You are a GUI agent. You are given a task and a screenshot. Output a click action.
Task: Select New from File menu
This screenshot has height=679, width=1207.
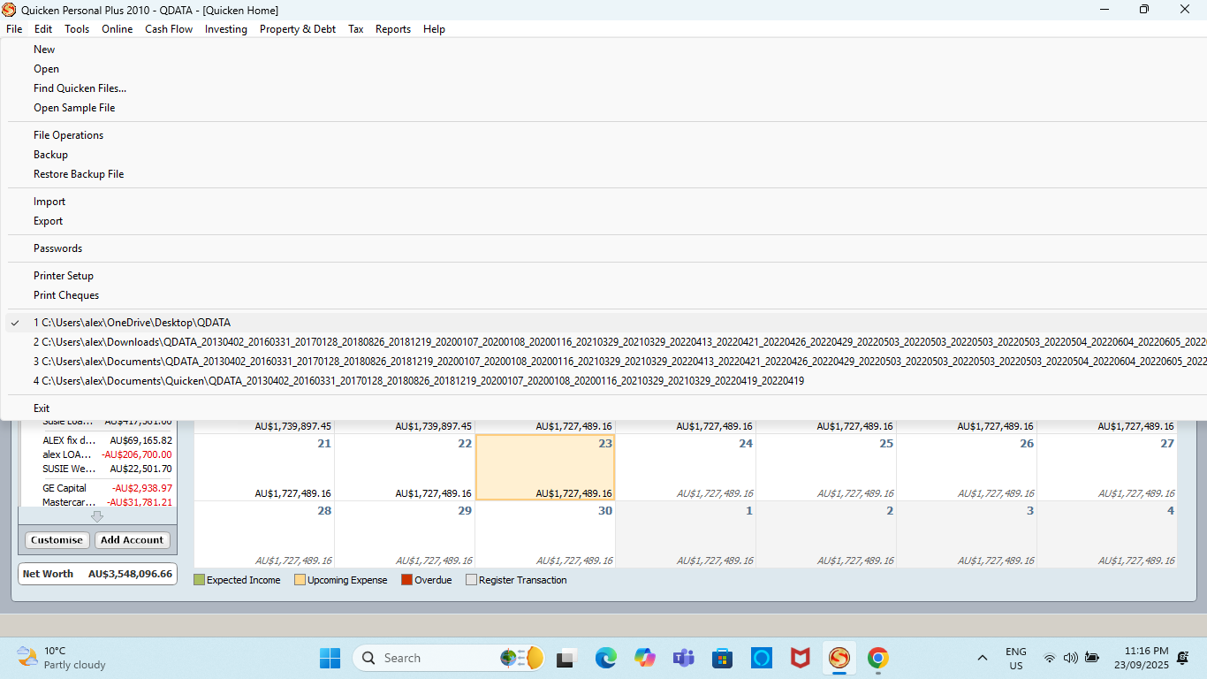pos(44,50)
